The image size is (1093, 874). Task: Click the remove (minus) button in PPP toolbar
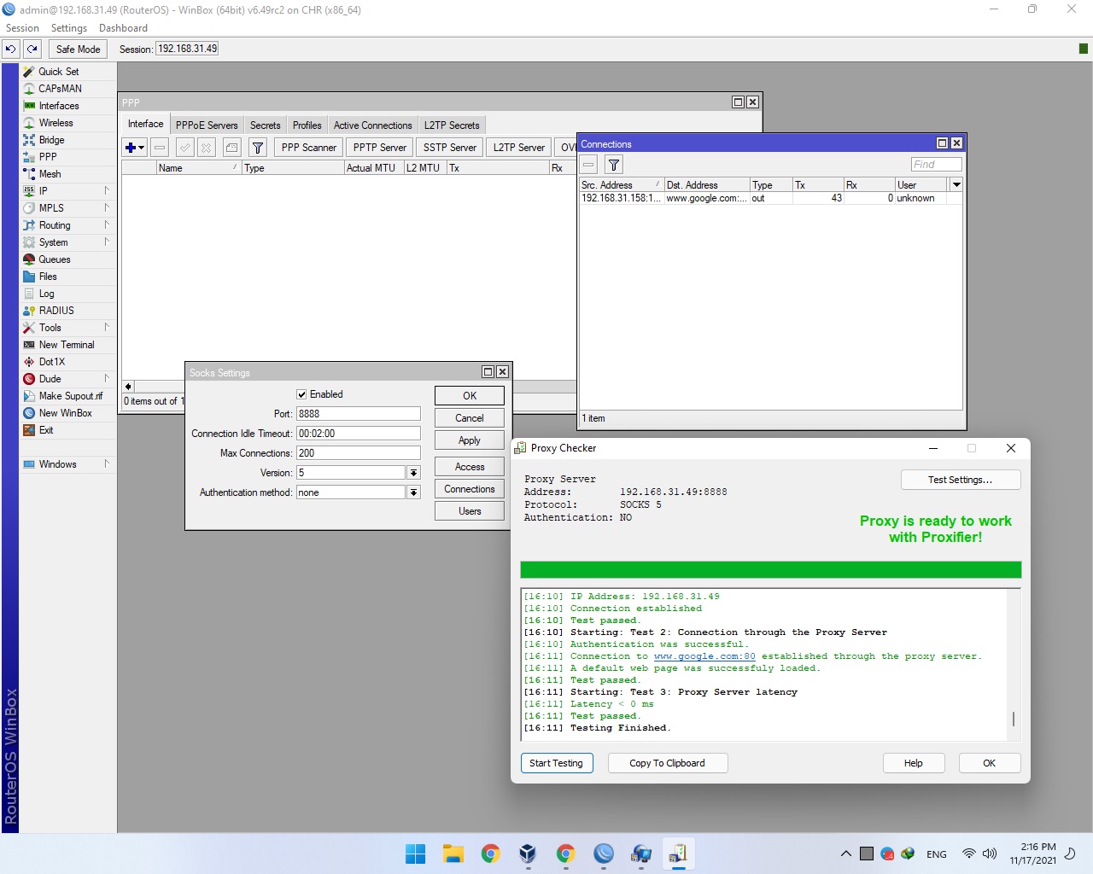160,148
